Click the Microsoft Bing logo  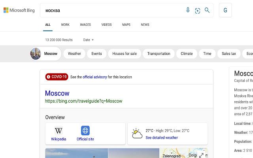click(19, 10)
